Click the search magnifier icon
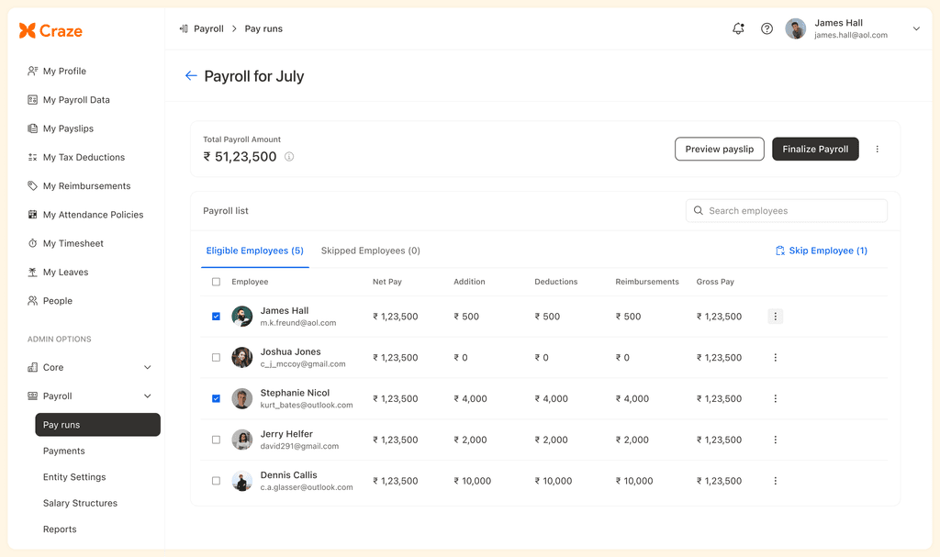 [x=699, y=210]
